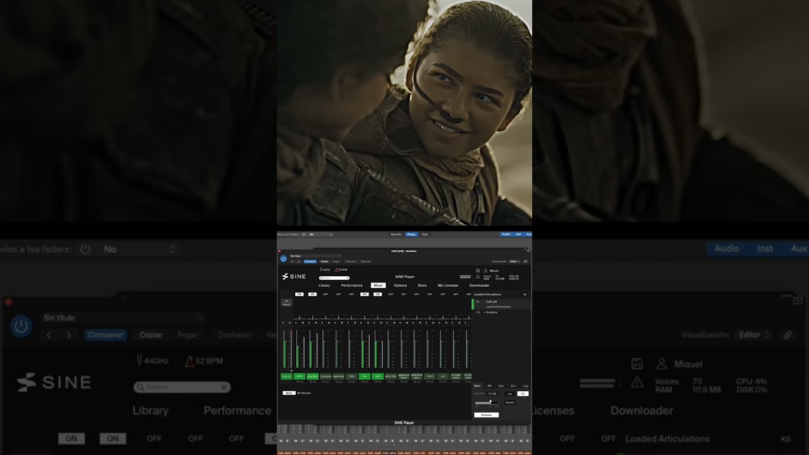Turn off the CLOSE FRONT ON toggle

click(312, 294)
